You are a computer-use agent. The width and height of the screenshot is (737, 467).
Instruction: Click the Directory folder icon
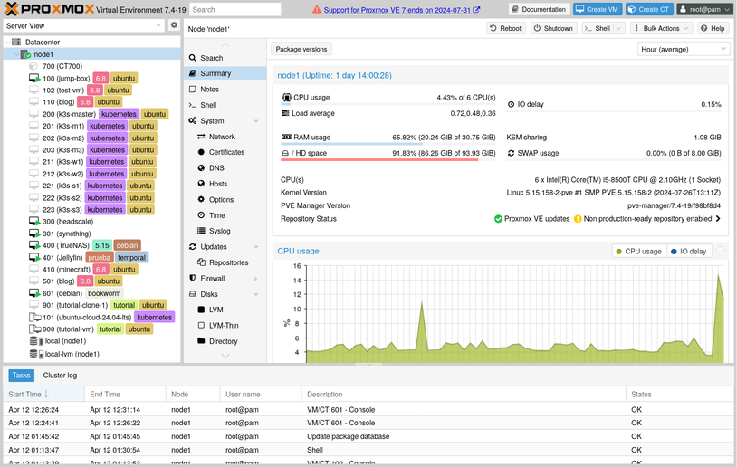tap(201, 340)
